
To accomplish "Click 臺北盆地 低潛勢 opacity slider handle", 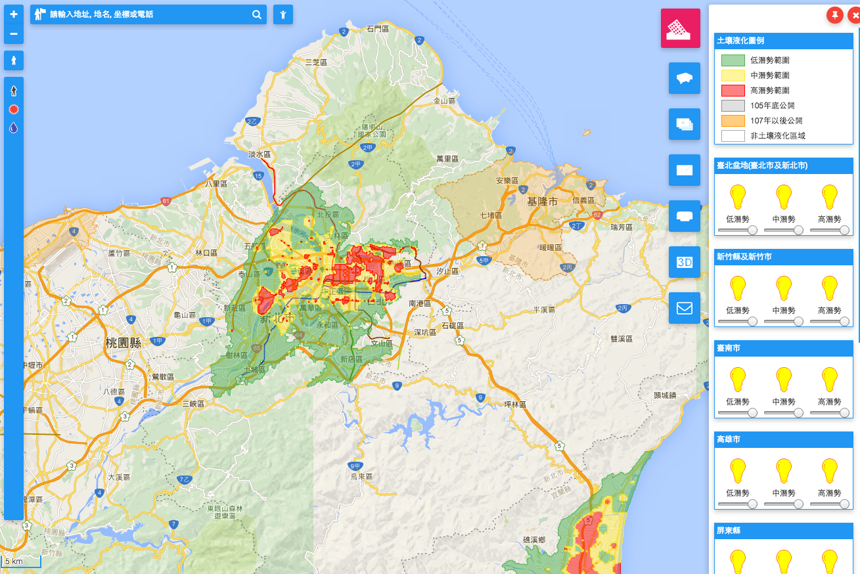I will (x=752, y=230).
